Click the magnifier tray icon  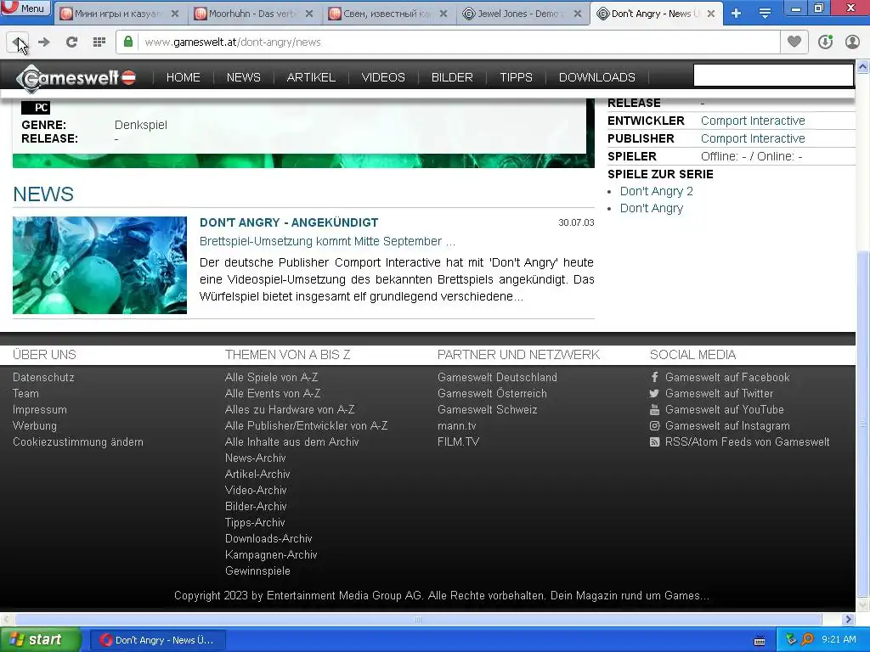[808, 640]
